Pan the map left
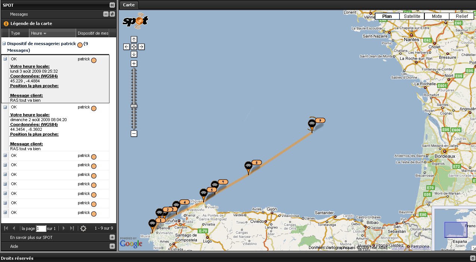 click(126, 47)
